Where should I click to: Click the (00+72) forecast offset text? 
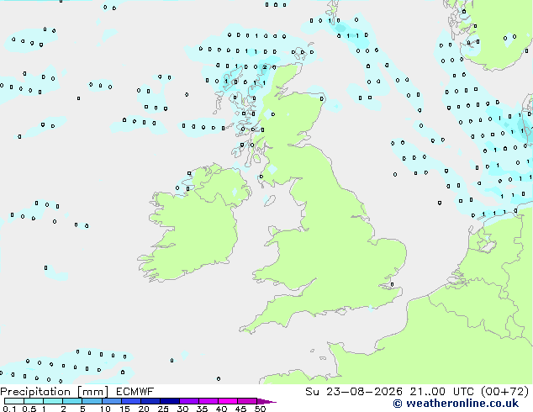504,391
